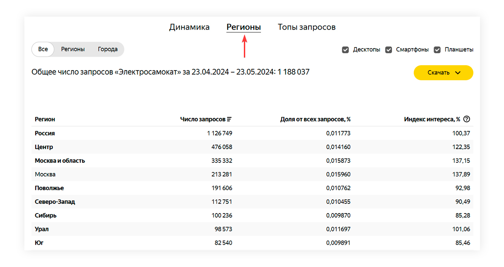Click the interest index 122,35

click(x=461, y=147)
